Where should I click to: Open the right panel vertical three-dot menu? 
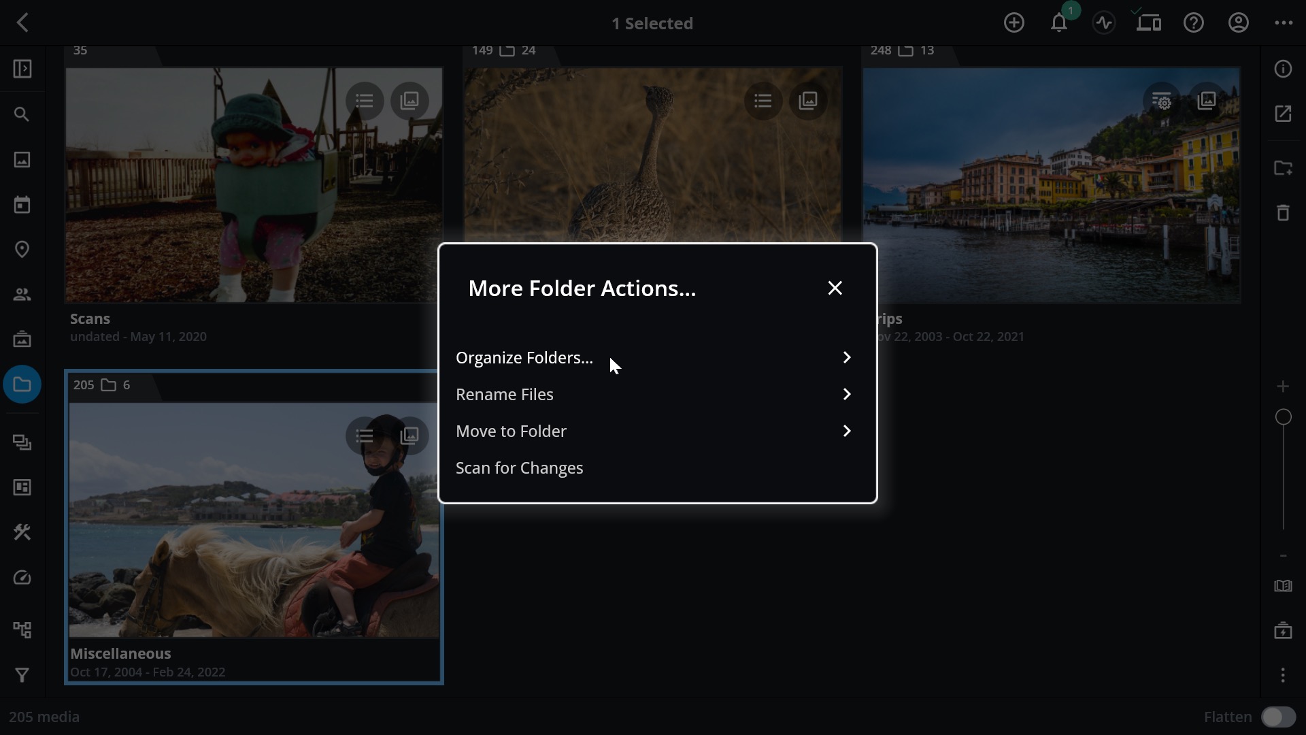click(1283, 675)
